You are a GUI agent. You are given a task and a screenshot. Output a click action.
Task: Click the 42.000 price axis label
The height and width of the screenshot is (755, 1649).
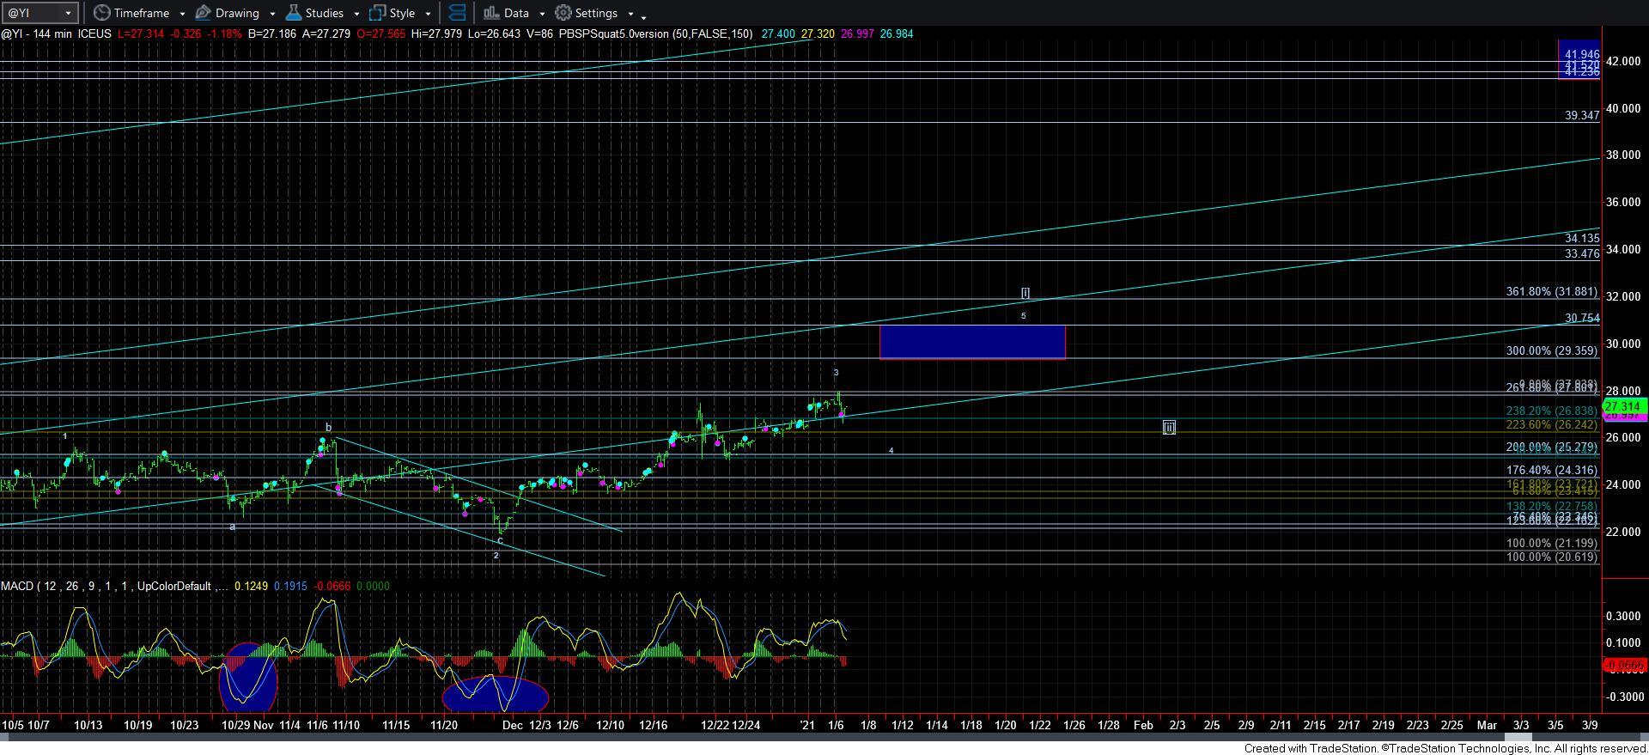(x=1624, y=61)
